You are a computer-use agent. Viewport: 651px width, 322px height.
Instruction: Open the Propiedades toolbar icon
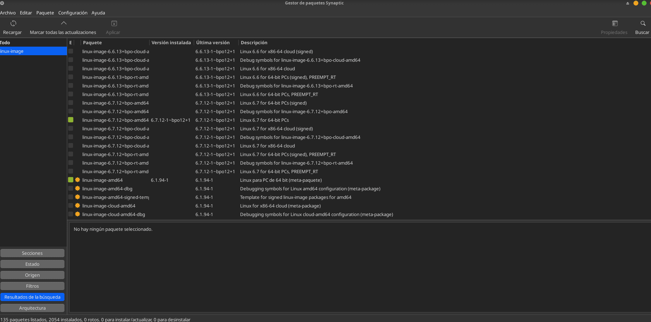(x=615, y=23)
